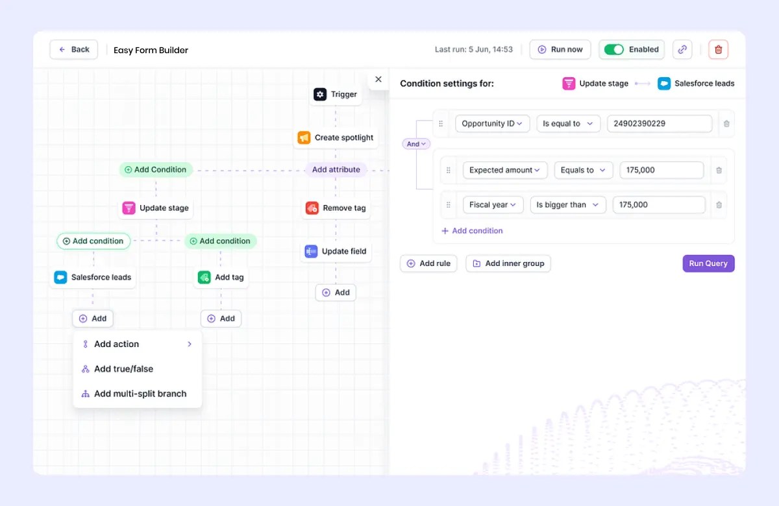The image size is (779, 506).
Task: Open the Fiscal year field dropdown
Action: pyautogui.click(x=493, y=205)
